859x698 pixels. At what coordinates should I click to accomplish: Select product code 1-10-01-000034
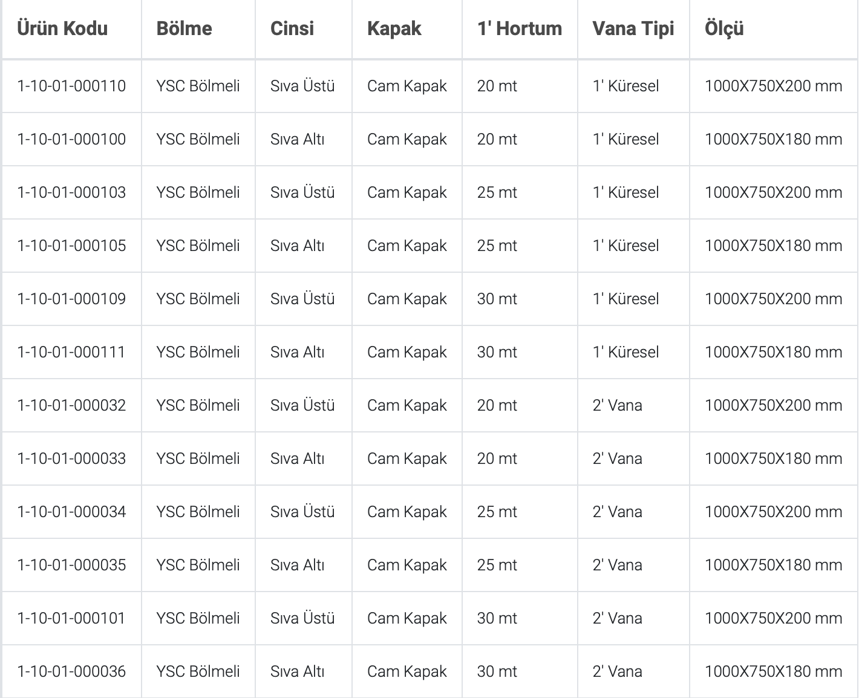point(71,512)
